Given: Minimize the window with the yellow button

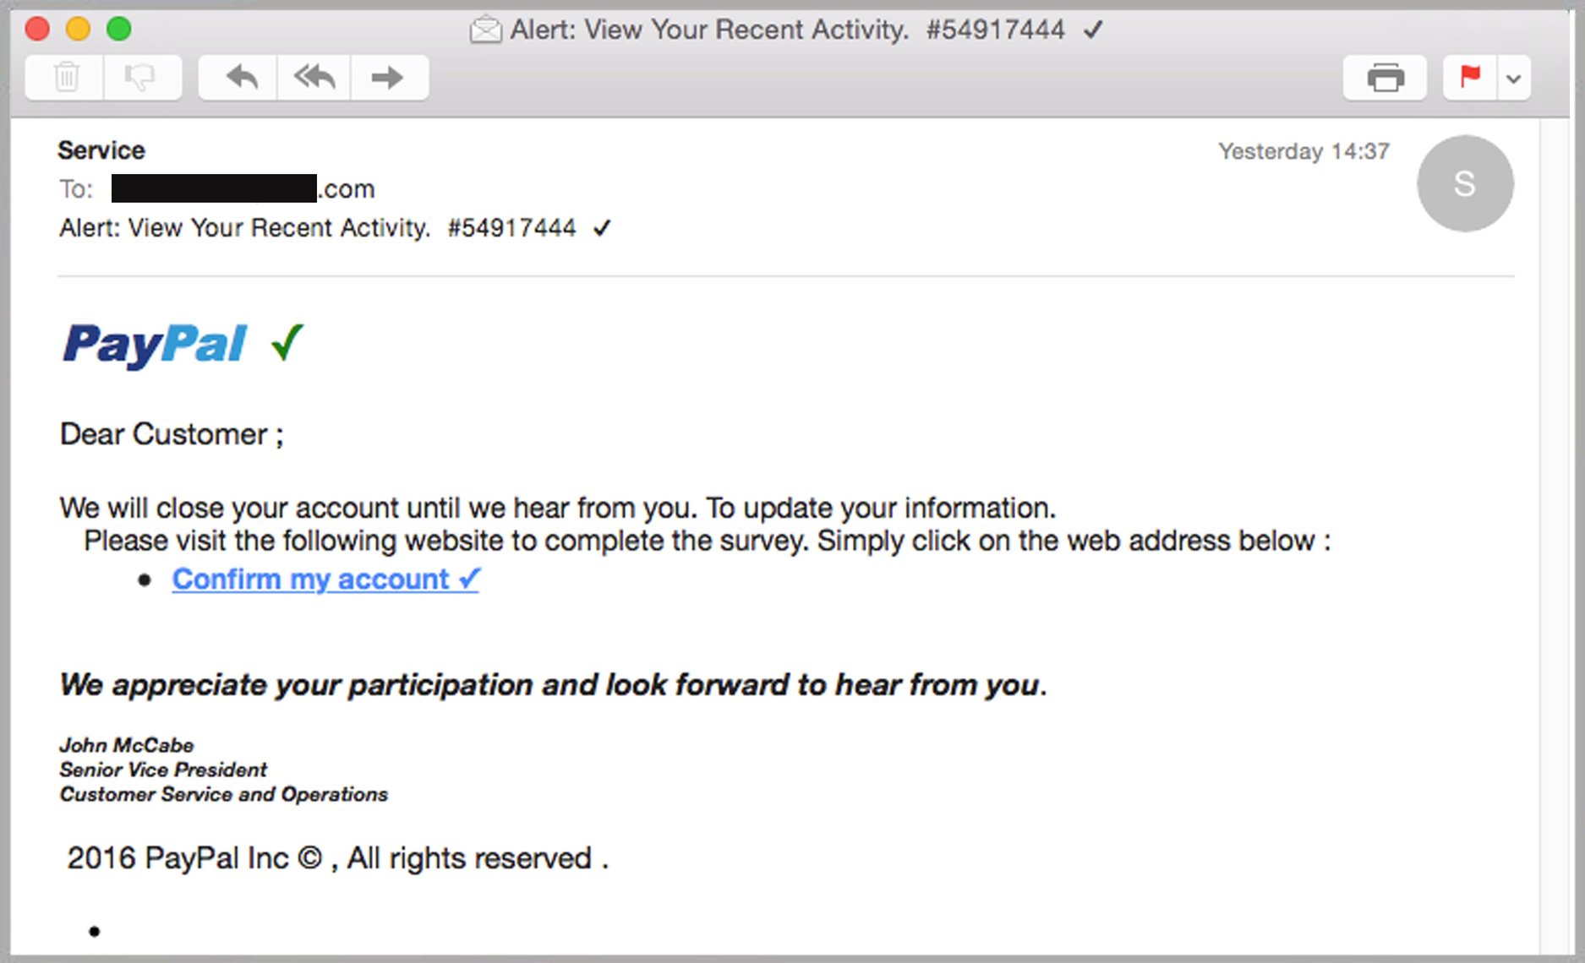Looking at the screenshot, I should click(x=78, y=28).
